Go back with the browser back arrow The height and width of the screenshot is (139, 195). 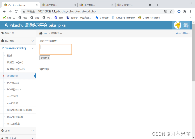[x=4, y=12]
